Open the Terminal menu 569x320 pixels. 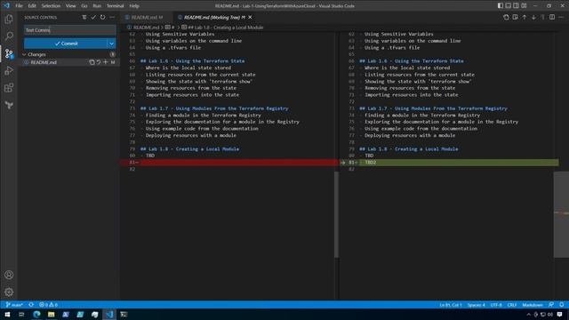[116, 6]
